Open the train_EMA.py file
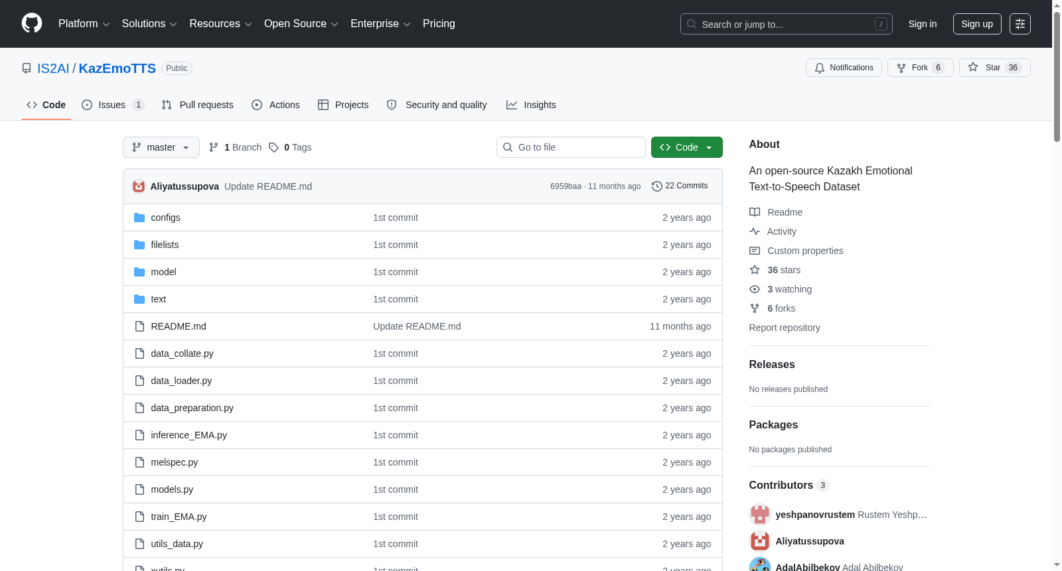This screenshot has height=571, width=1062. coord(179,517)
